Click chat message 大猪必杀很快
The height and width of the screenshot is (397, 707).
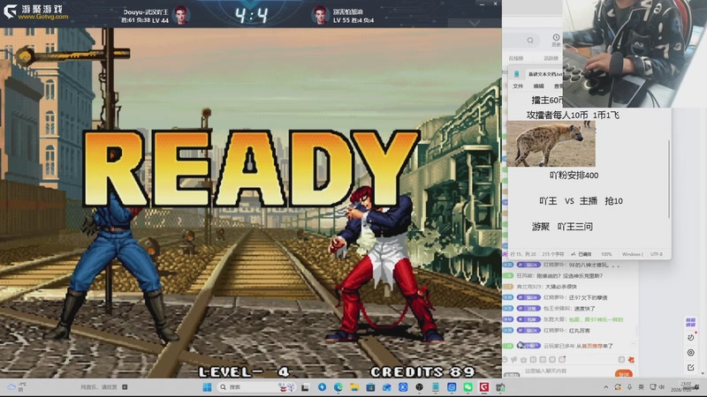click(x=560, y=287)
